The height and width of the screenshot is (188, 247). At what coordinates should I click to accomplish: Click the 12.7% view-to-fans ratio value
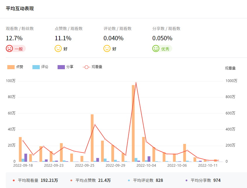pyautogui.click(x=14, y=38)
